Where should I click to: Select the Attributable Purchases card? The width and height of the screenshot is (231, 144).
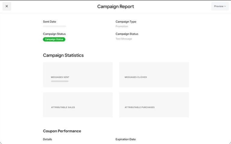154,105
